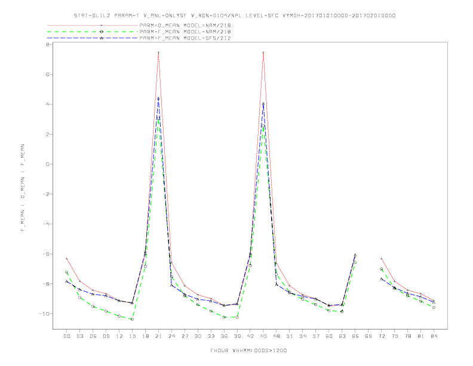Click red O_MEAN peak point at hour 45
This screenshot has width=473, height=366.
click(x=263, y=53)
